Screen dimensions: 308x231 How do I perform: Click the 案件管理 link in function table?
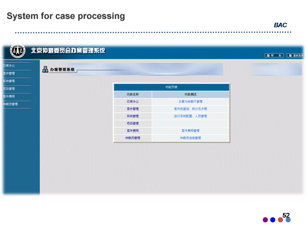pyautogui.click(x=133, y=109)
